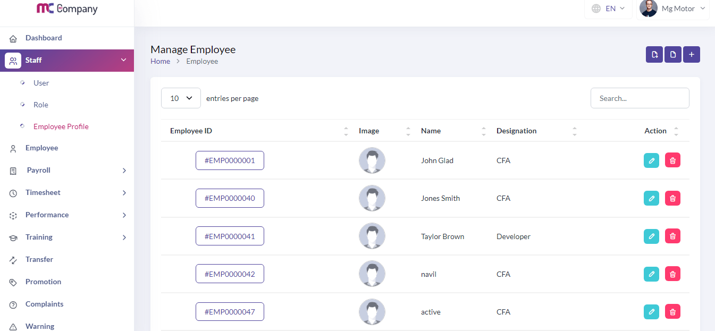Open the entries per page dropdown
Viewport: 715px width, 331px height.
(x=181, y=98)
